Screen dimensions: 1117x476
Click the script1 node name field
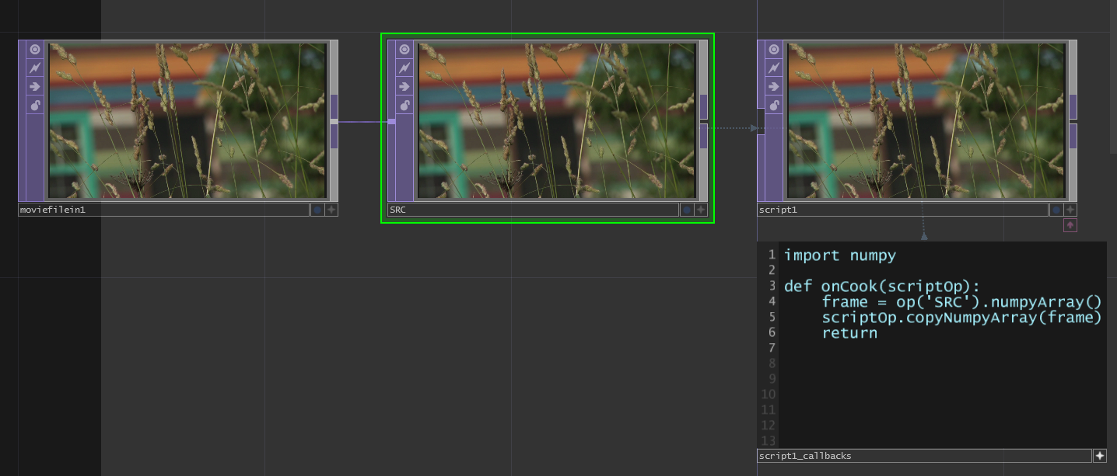pyautogui.click(x=902, y=210)
